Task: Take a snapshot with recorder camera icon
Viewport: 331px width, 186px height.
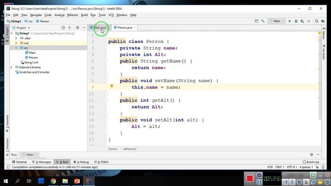Action: click(x=259, y=175)
